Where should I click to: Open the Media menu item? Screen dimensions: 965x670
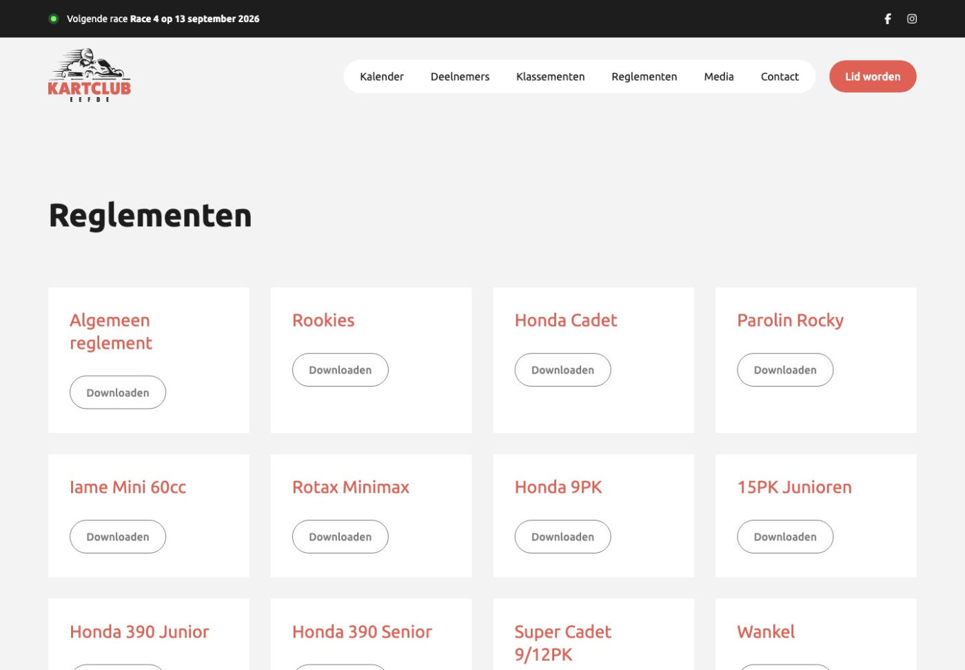[x=719, y=77]
